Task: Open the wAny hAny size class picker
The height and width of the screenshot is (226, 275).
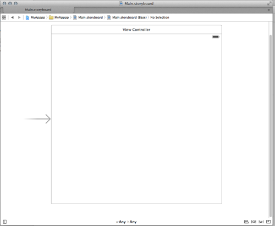Action: point(127,222)
